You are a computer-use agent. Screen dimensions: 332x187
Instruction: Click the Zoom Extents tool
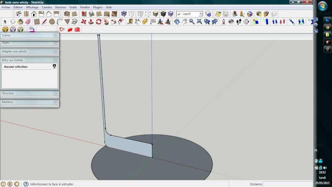pos(200,22)
